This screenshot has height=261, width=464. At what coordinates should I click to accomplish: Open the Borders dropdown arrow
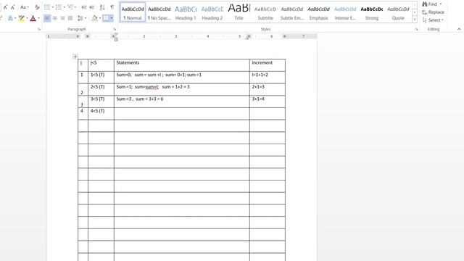112,18
